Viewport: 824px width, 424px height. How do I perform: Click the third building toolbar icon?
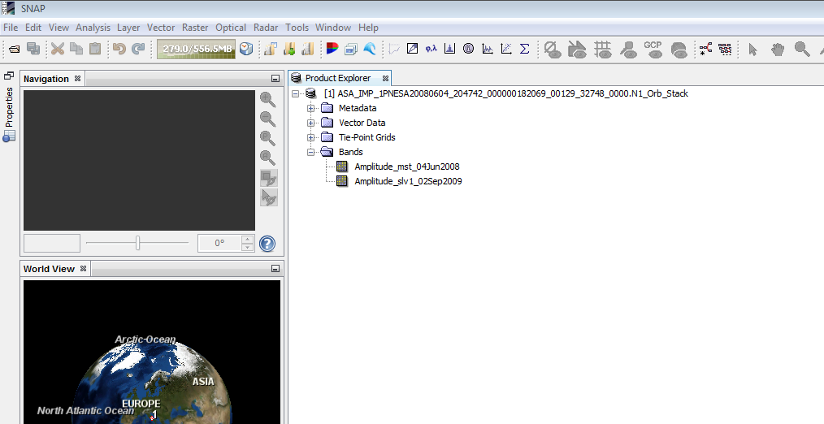[x=307, y=49]
